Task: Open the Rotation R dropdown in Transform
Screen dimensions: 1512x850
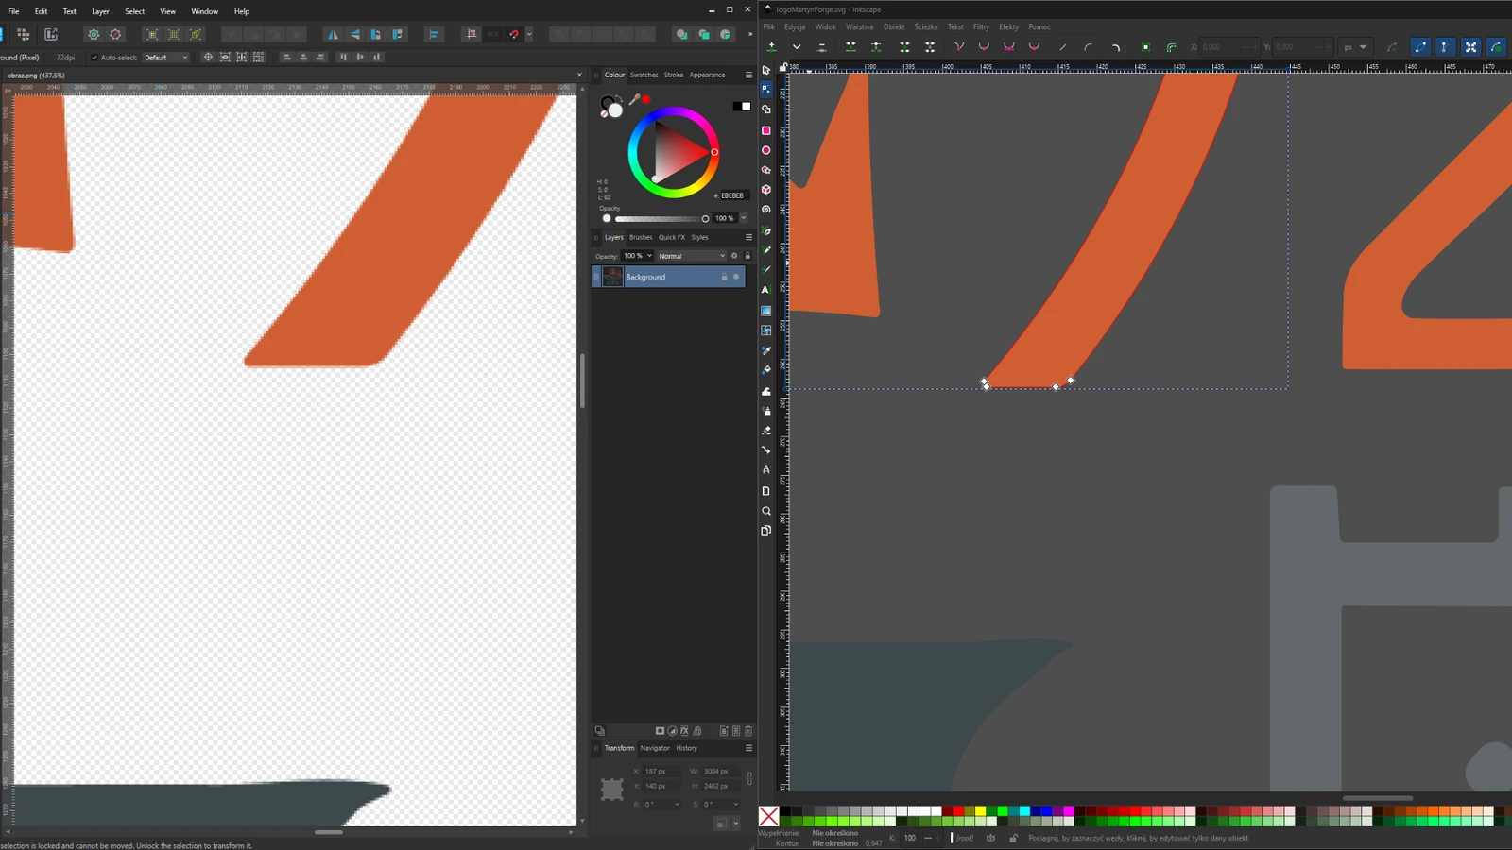Action: (677, 805)
